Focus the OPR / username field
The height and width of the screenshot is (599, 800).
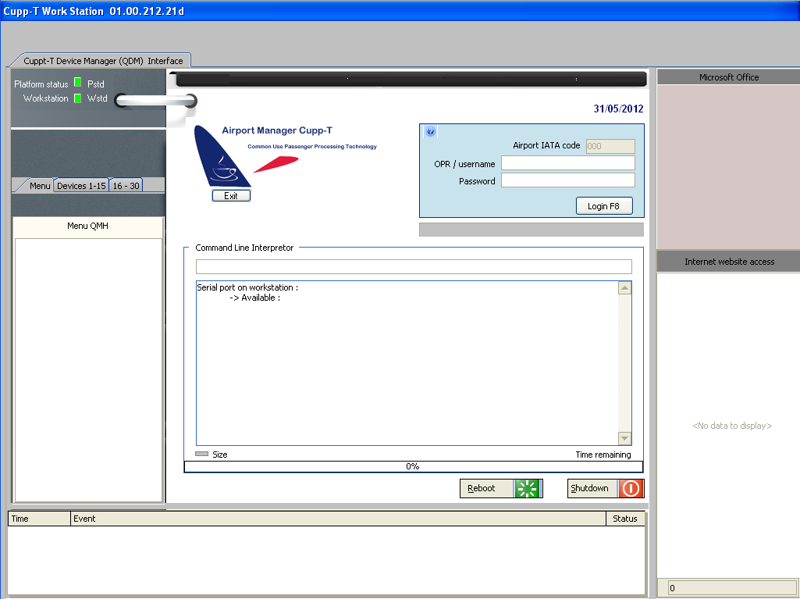[x=567, y=163]
